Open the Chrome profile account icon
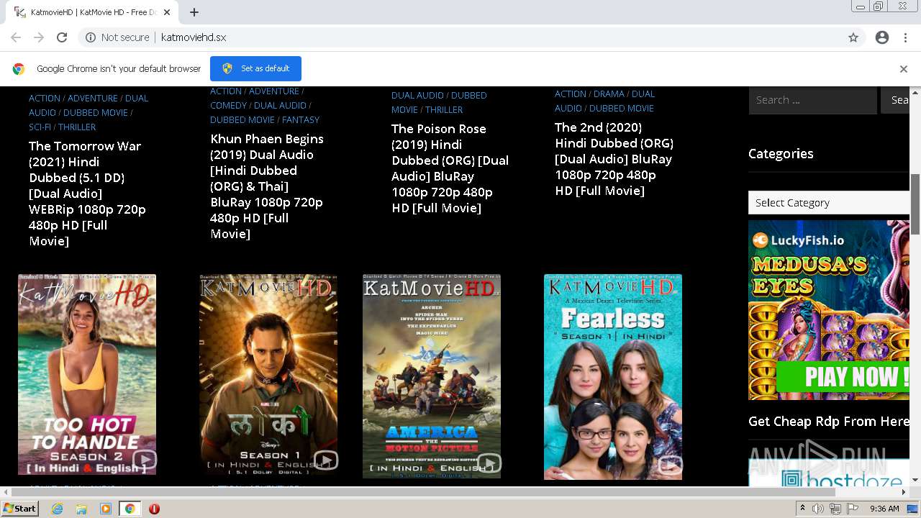Screen dimensions: 921x518 [x=882, y=37]
